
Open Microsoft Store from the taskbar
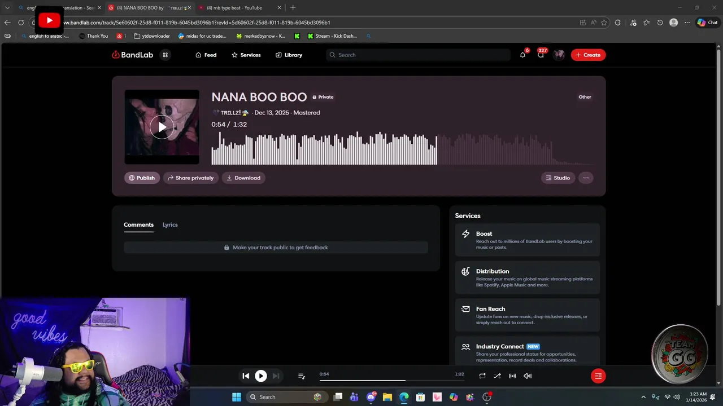point(420,397)
